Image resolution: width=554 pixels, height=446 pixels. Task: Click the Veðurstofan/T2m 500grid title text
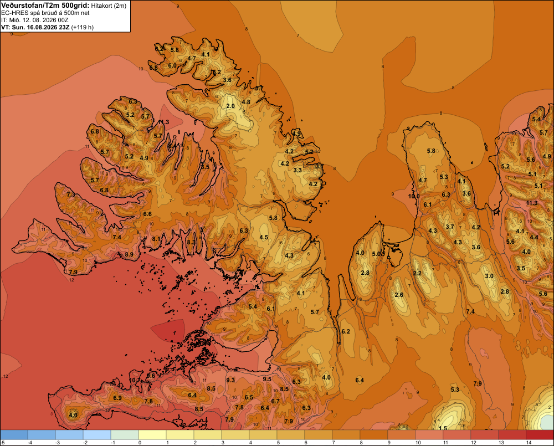tap(45, 6)
